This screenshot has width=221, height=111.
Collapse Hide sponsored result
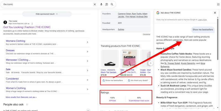point(47,14)
